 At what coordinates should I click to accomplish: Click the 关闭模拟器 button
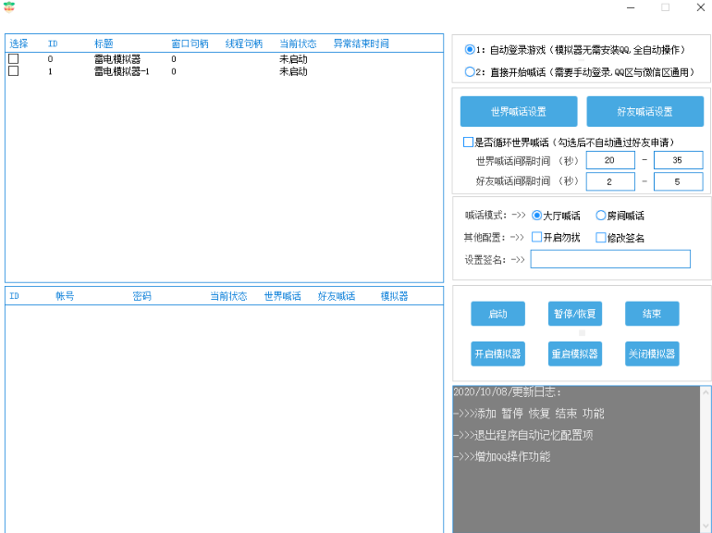coord(651,353)
